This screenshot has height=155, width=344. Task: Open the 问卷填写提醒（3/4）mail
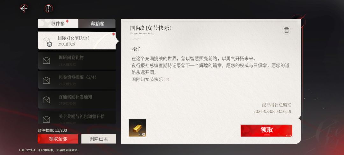pos(77,80)
